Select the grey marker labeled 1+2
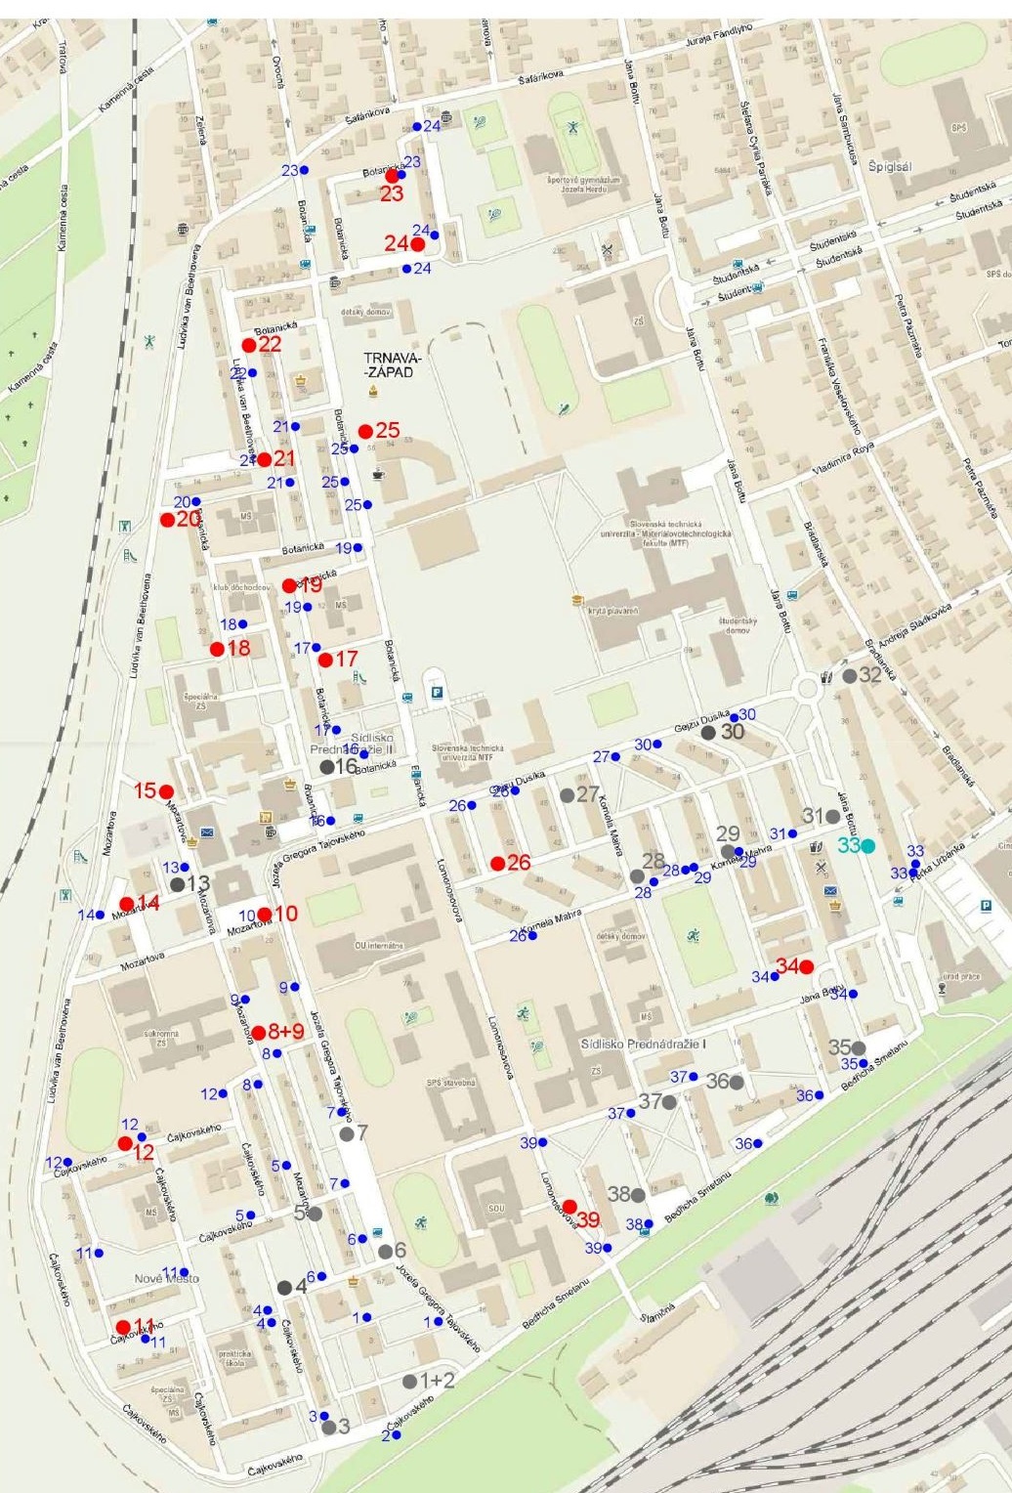The width and height of the screenshot is (1012, 1493). (x=409, y=1382)
